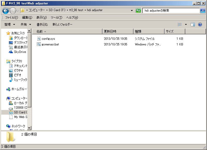Click the 'Windows バッチ ファ...' type cell

pyautogui.click(x=148, y=44)
